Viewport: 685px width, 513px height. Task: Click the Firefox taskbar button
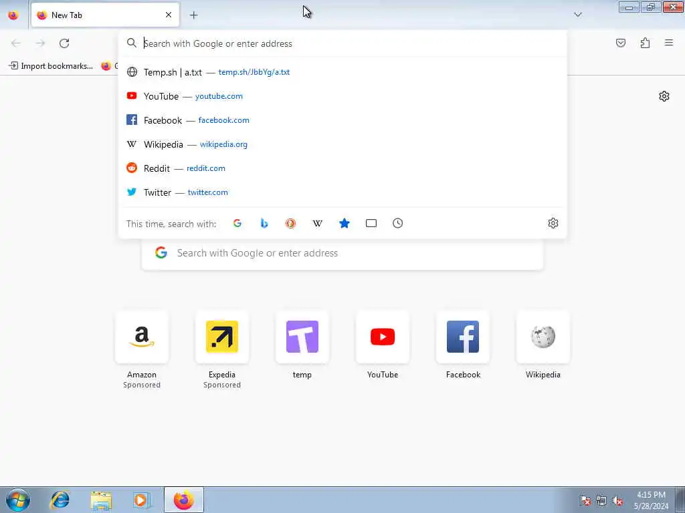click(184, 500)
